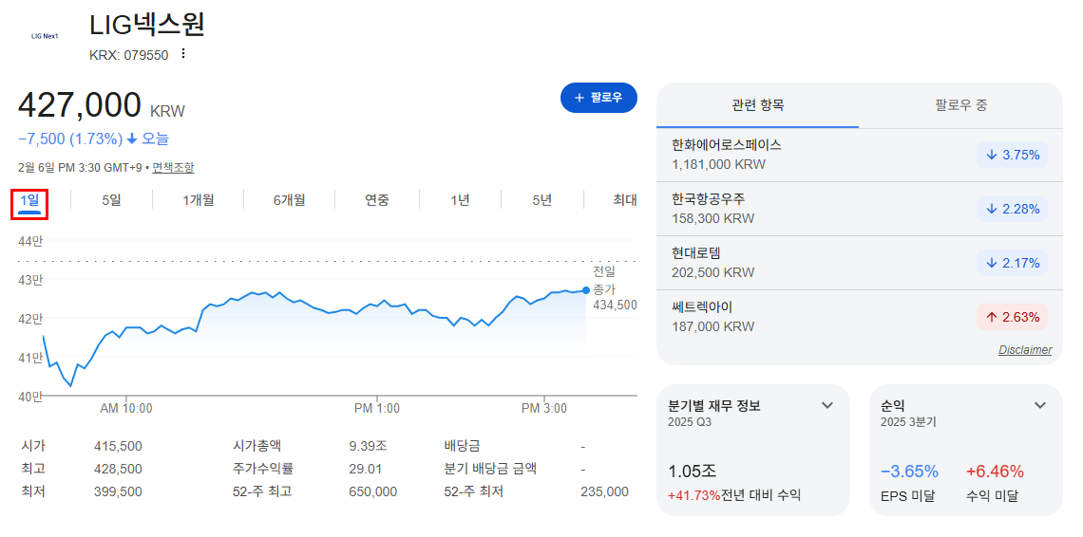Switch the chart to 1년

(460, 200)
